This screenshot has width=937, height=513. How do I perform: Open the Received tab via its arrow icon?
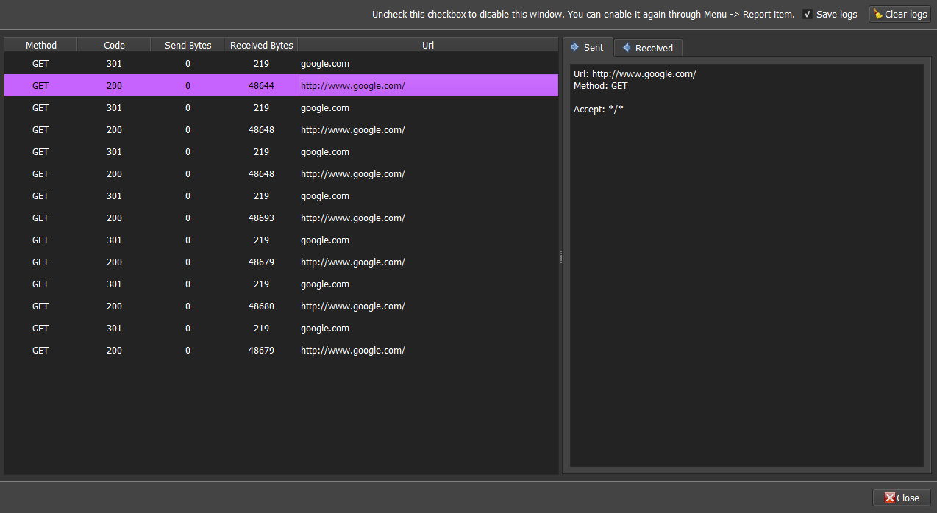(x=627, y=48)
